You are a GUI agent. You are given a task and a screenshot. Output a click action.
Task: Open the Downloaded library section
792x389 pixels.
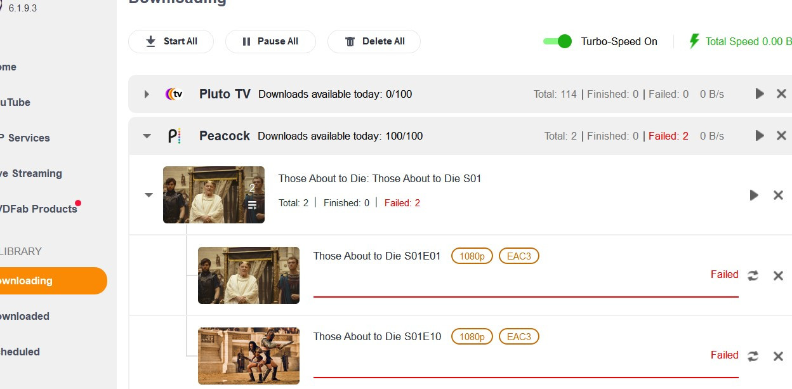click(x=25, y=316)
